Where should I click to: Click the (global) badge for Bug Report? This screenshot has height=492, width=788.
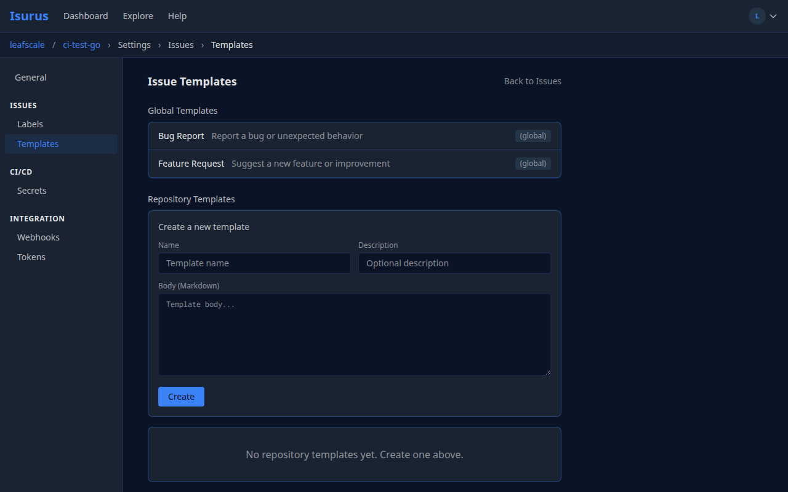click(x=533, y=136)
